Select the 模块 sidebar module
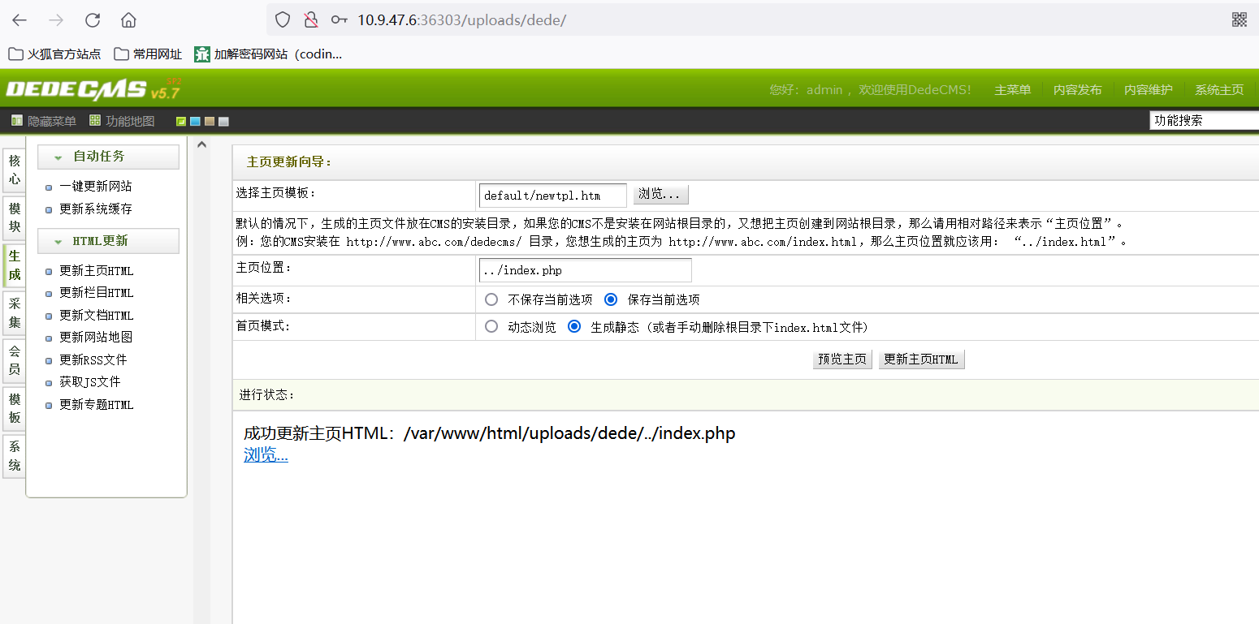The width and height of the screenshot is (1259, 624). [x=14, y=217]
